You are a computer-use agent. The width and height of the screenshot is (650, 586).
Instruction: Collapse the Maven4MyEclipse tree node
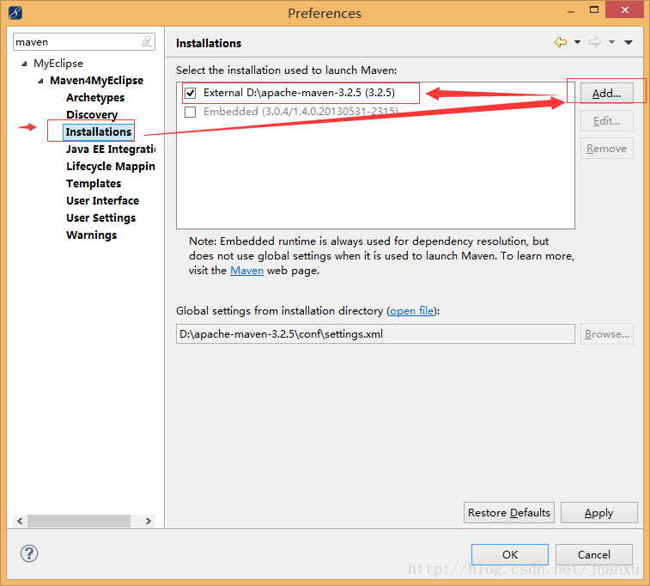(40, 81)
